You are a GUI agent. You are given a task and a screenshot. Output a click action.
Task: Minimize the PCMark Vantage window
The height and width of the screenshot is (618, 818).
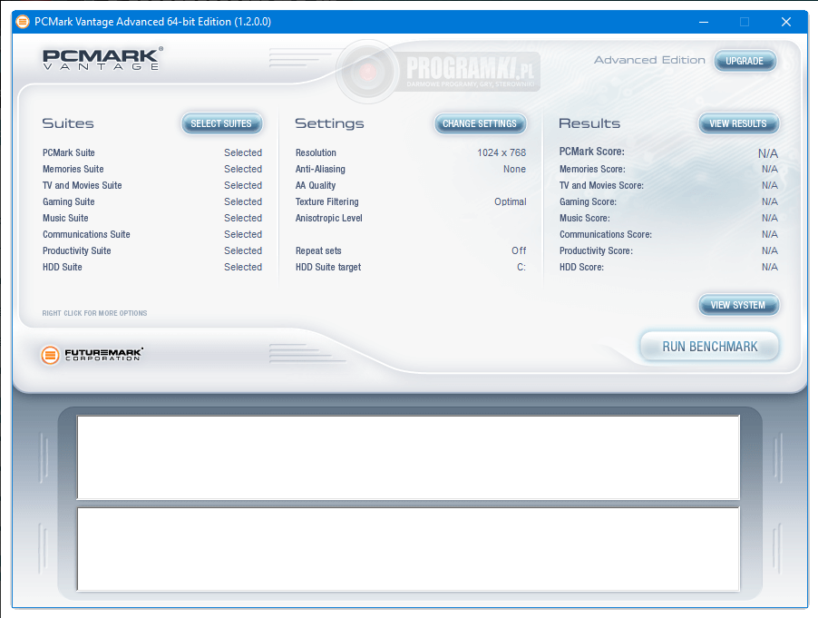coord(704,22)
